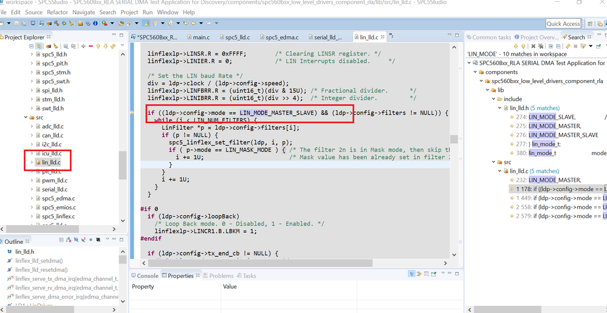
Task: Select lin_lld.c in Project Explorer
Action: coord(51,163)
